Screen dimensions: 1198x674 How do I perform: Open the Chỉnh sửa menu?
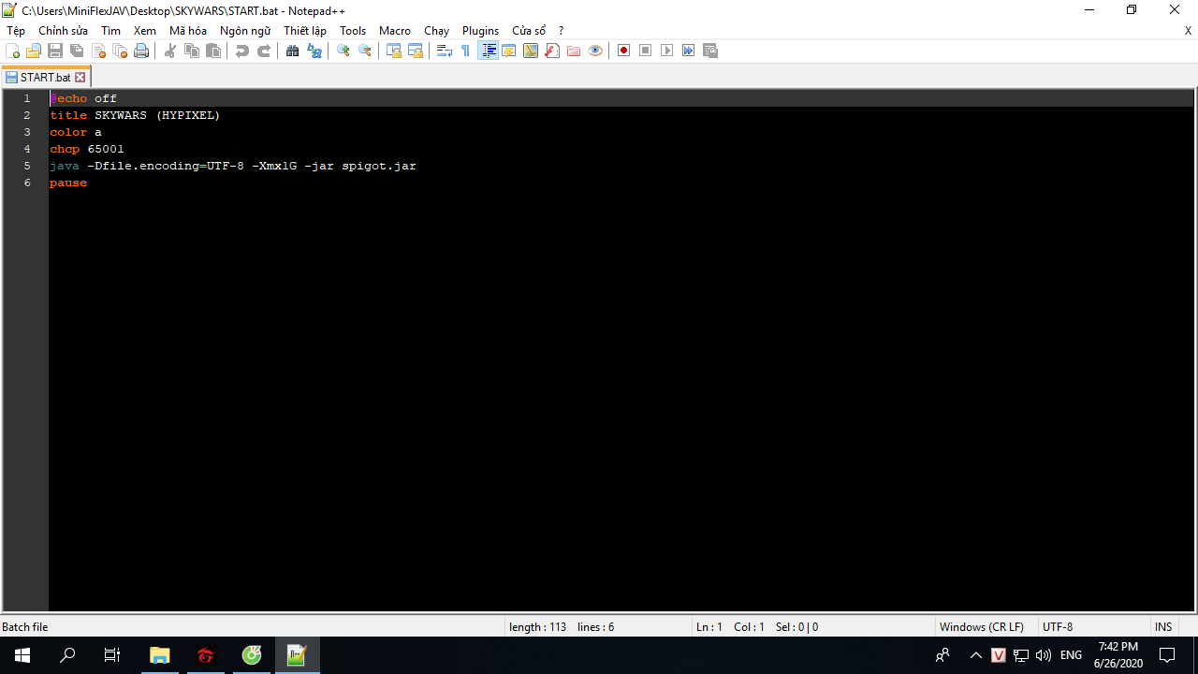pos(64,31)
